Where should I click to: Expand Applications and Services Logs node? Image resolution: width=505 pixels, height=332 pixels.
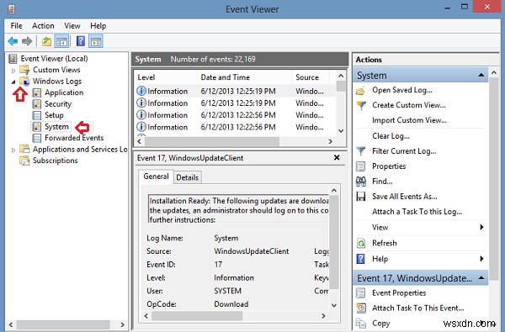(x=13, y=150)
